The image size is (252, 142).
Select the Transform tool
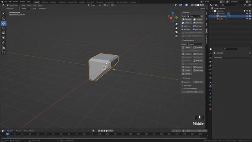pos(4,37)
